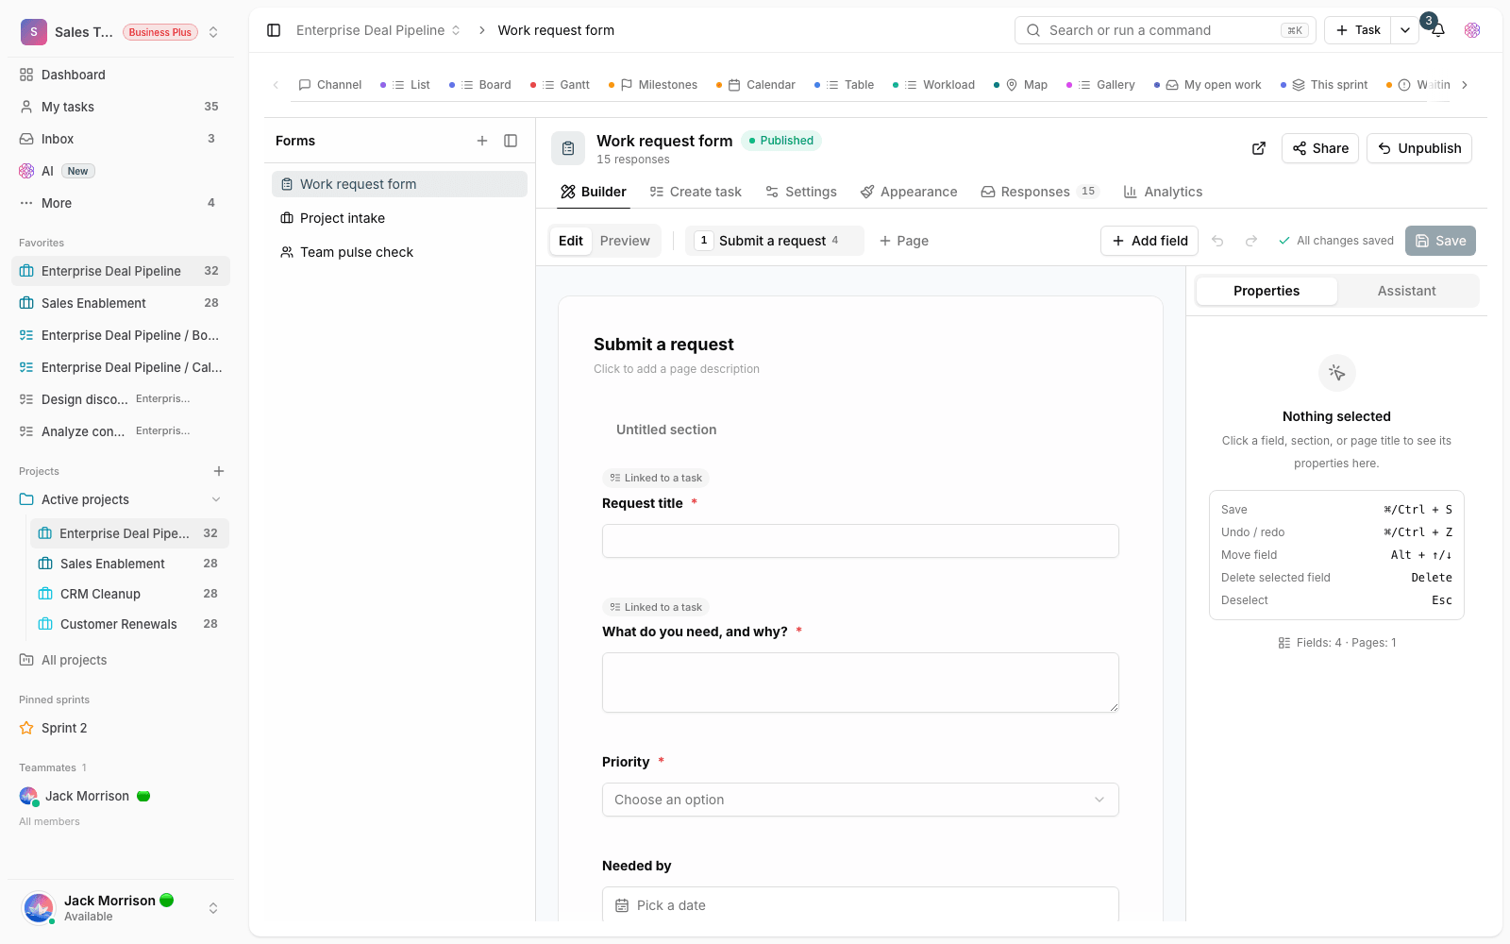Select Team pulse check form

(399, 252)
